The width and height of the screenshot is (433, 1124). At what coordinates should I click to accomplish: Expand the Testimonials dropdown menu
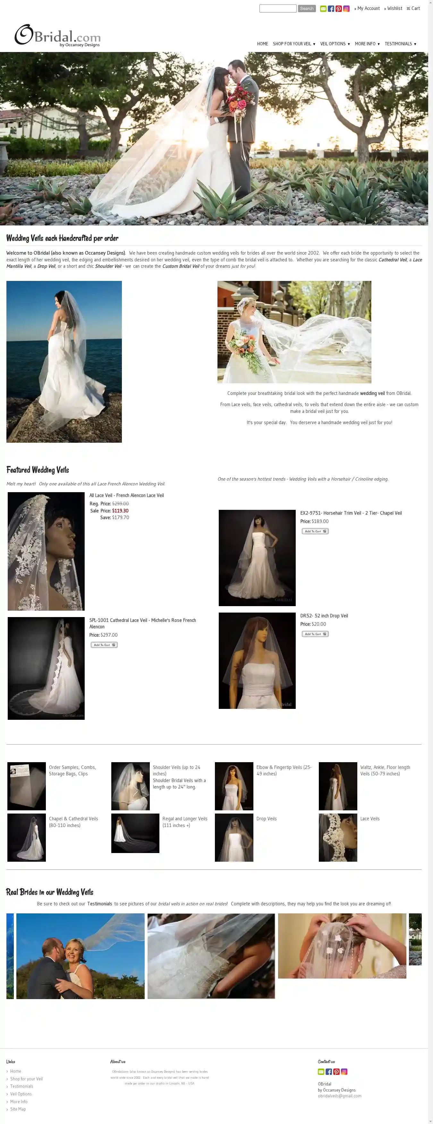(400, 44)
